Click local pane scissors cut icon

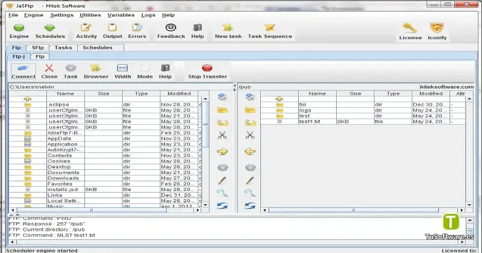tap(222, 135)
